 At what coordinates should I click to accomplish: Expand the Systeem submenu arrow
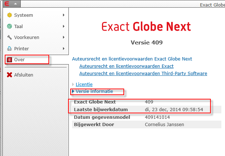[x=64, y=15]
